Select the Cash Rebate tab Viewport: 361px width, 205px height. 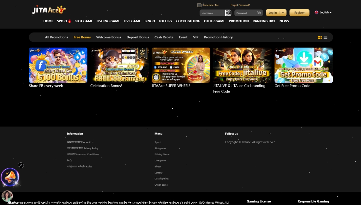(164, 37)
